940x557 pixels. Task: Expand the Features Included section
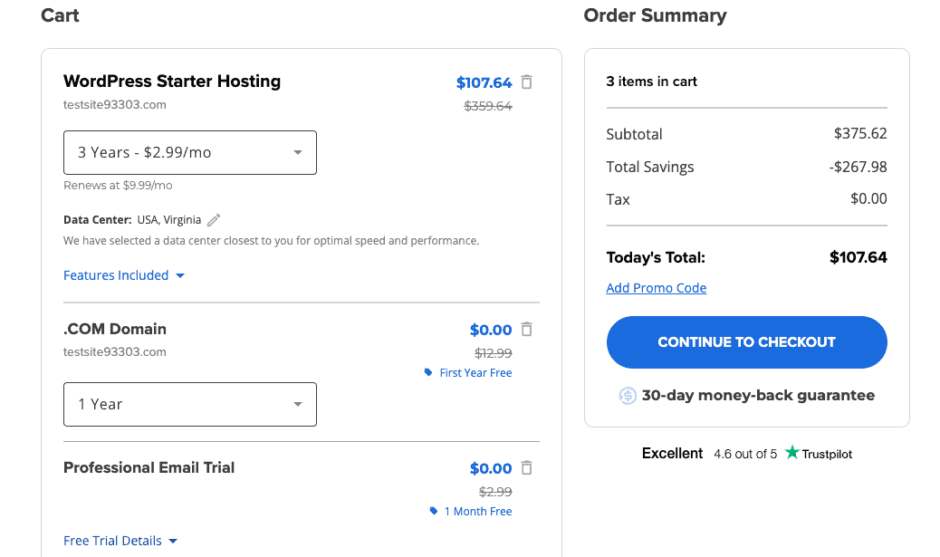124,275
